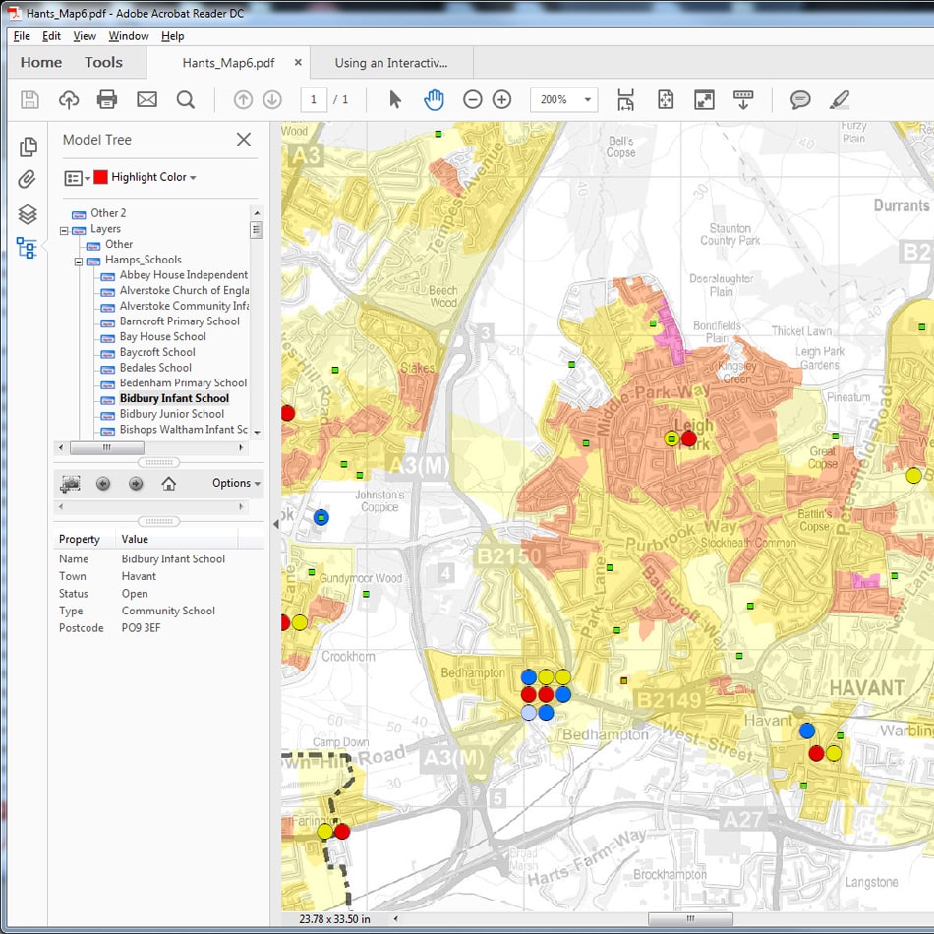Image resolution: width=934 pixels, height=934 pixels.
Task: Select the arrow Selection tool
Action: pyautogui.click(x=395, y=99)
